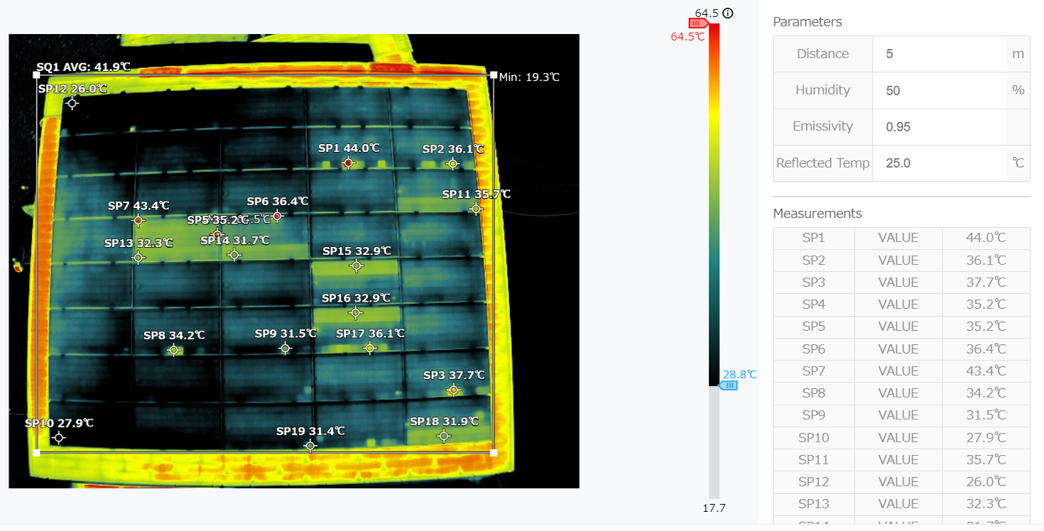Click the SP19 crosshair on bottom edge
This screenshot has width=1044, height=531.
pos(310,446)
